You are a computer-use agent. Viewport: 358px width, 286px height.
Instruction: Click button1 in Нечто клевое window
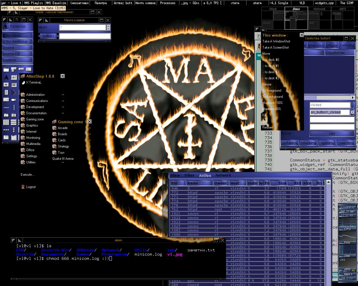pyautogui.click(x=48, y=36)
